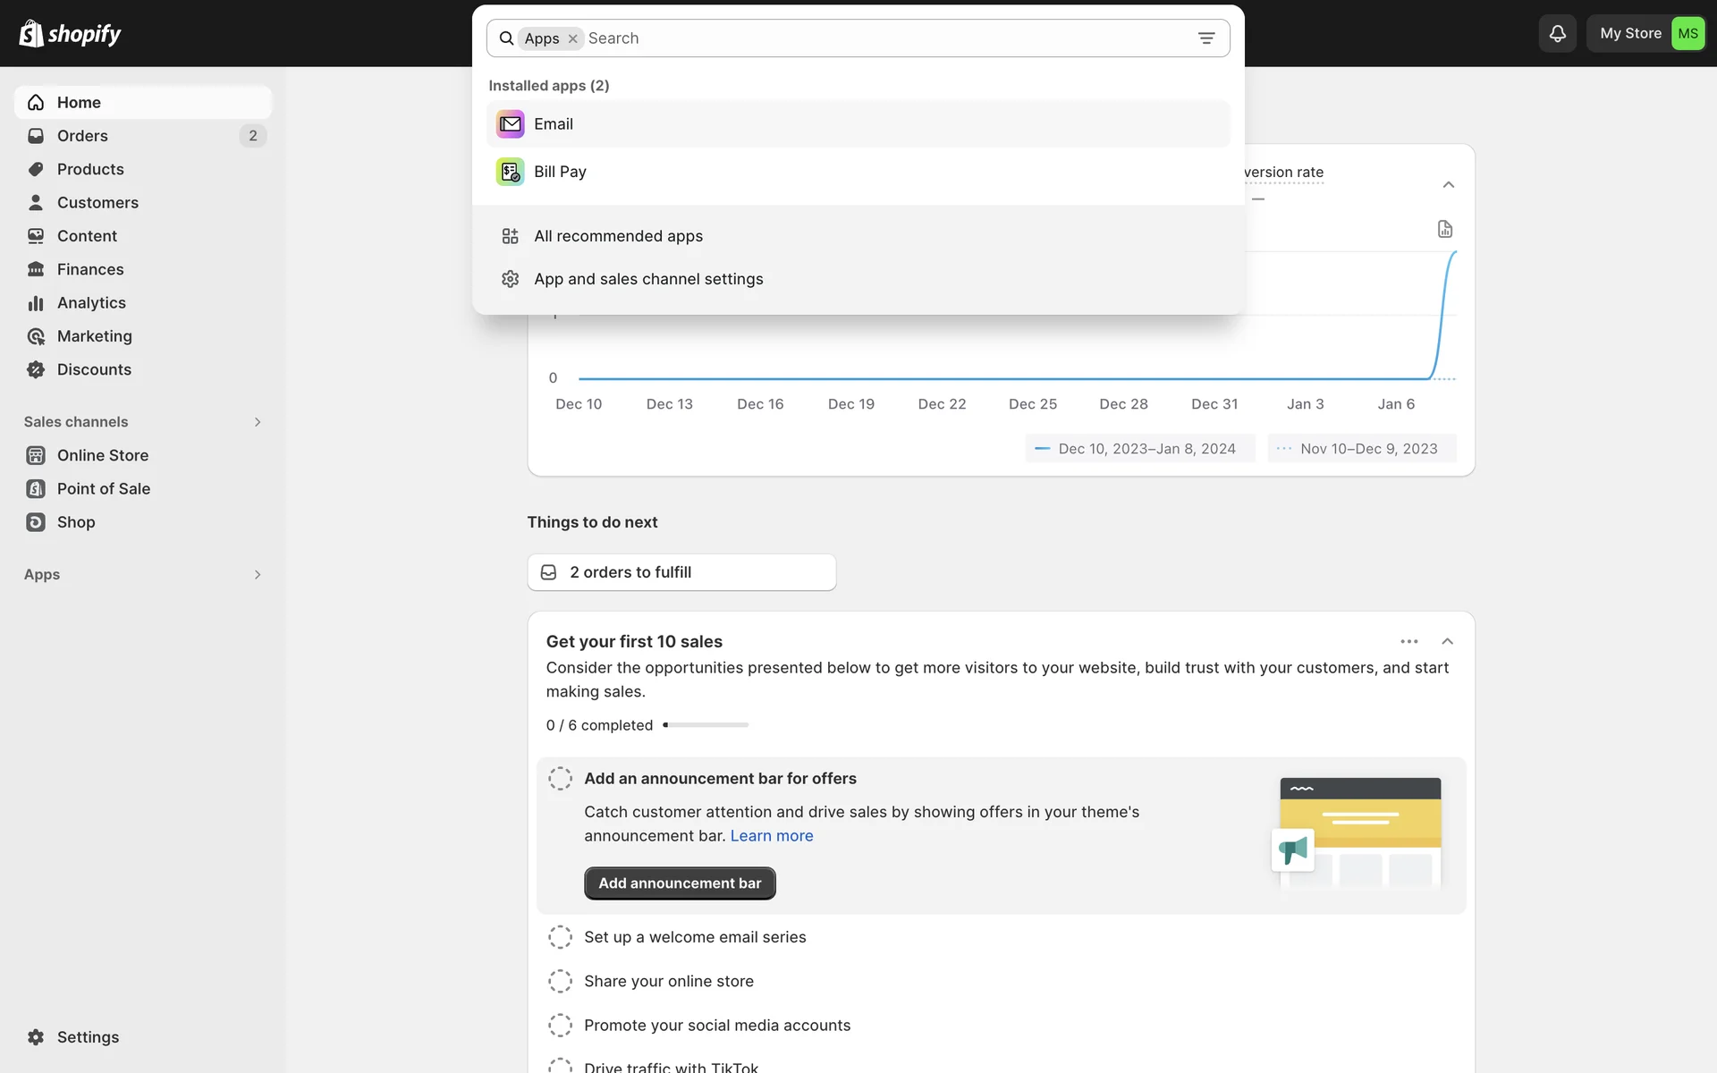Open the Bill Pay app
This screenshot has height=1073, width=1717.
(560, 172)
